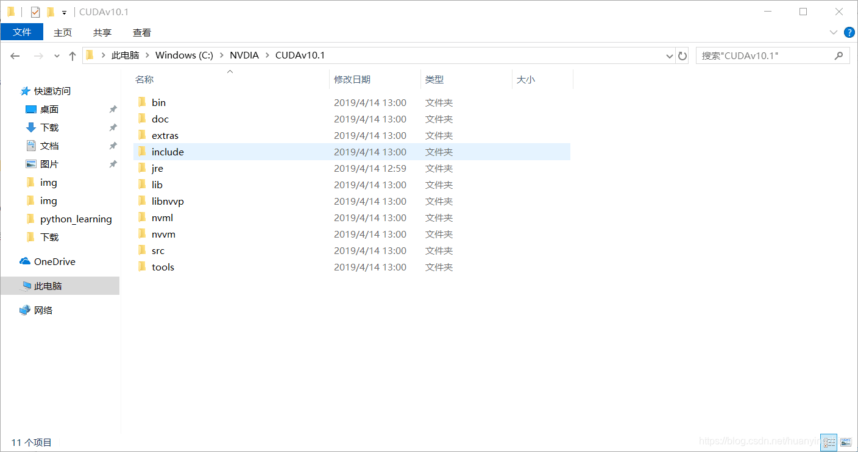
Task: Select OneDrive in navigation pane
Action: 54,261
